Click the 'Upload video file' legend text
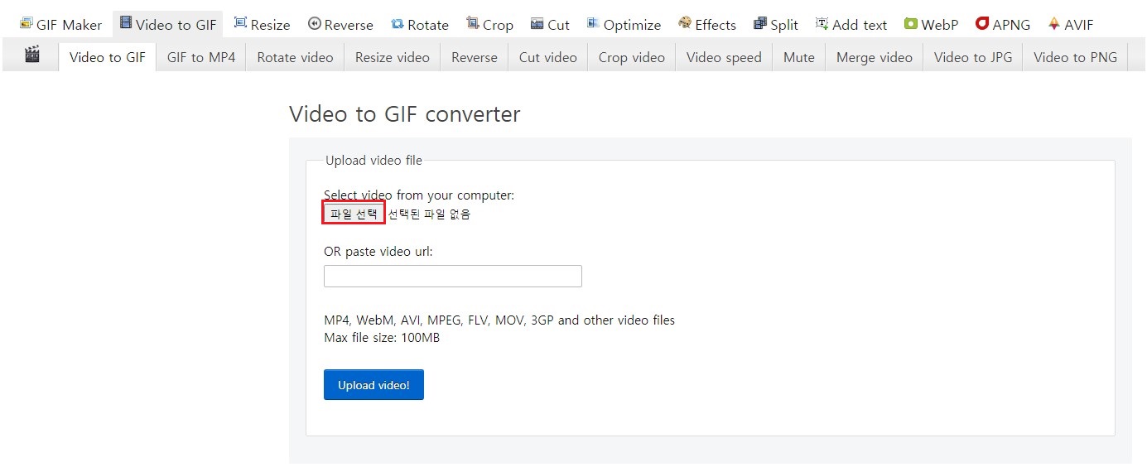The image size is (1147, 467). (373, 161)
